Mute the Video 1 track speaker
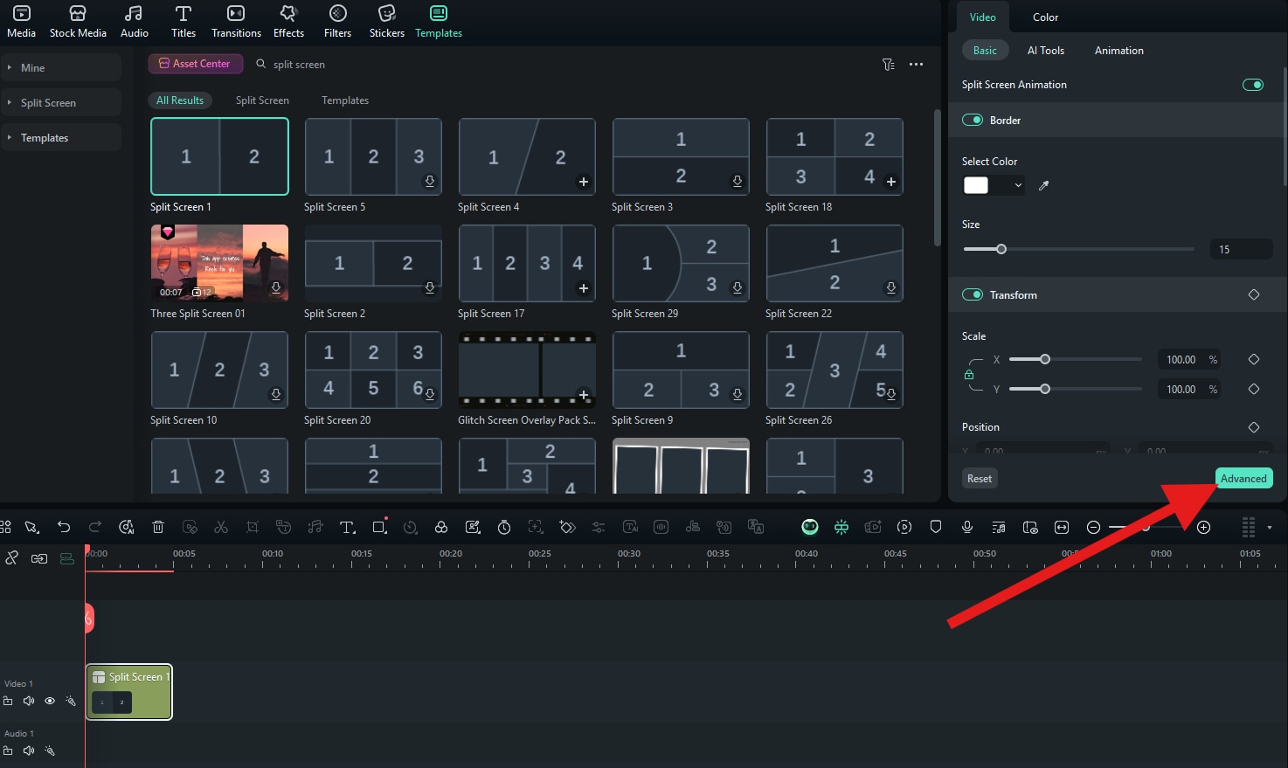 [29, 701]
